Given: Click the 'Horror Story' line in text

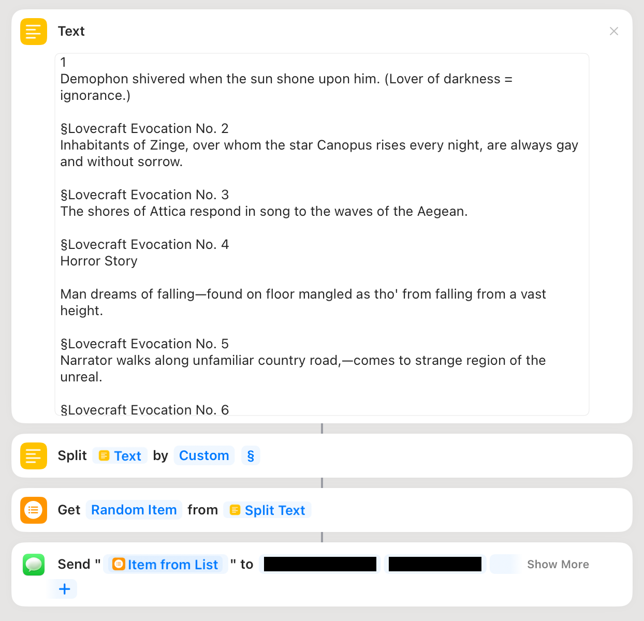Looking at the screenshot, I should point(99,261).
